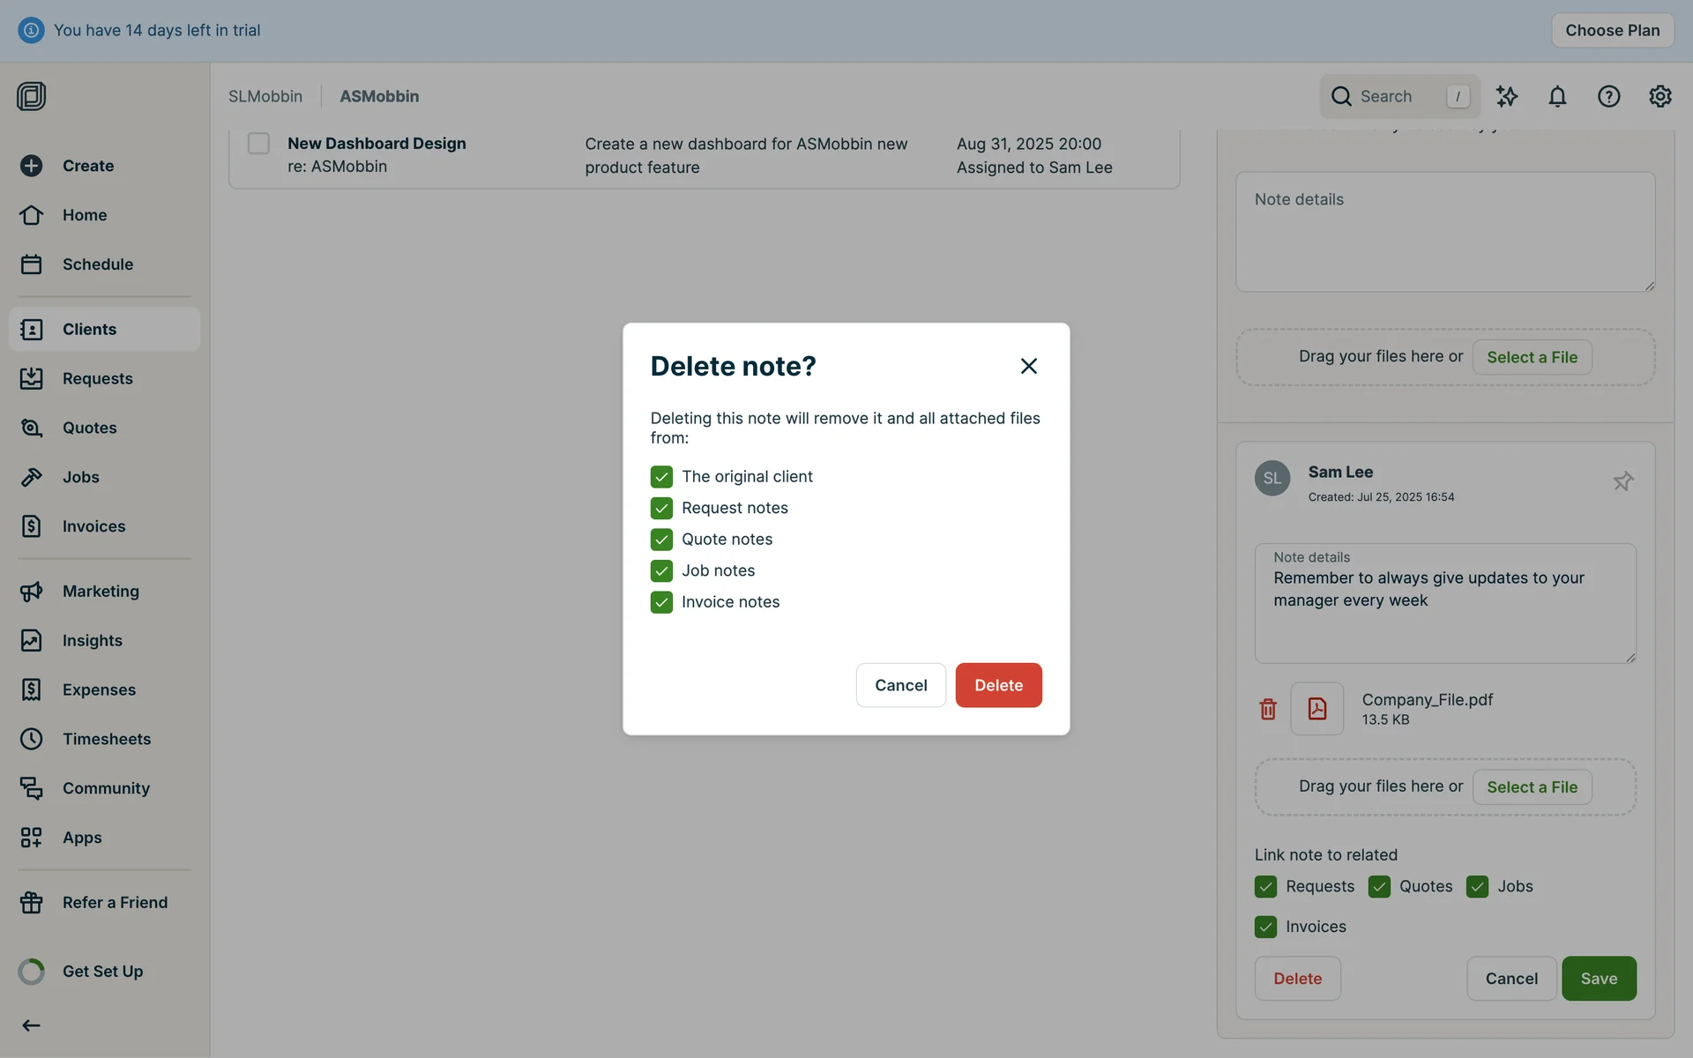Open the AI sparkle assistant icon
The image size is (1693, 1058).
1507,96
